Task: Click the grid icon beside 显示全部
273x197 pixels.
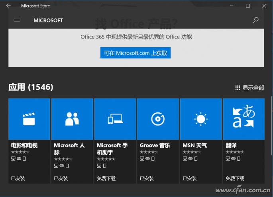Action: click(x=238, y=88)
